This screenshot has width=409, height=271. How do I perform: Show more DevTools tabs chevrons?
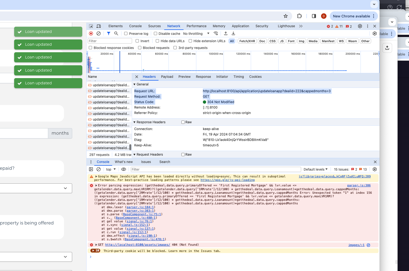[x=301, y=26]
